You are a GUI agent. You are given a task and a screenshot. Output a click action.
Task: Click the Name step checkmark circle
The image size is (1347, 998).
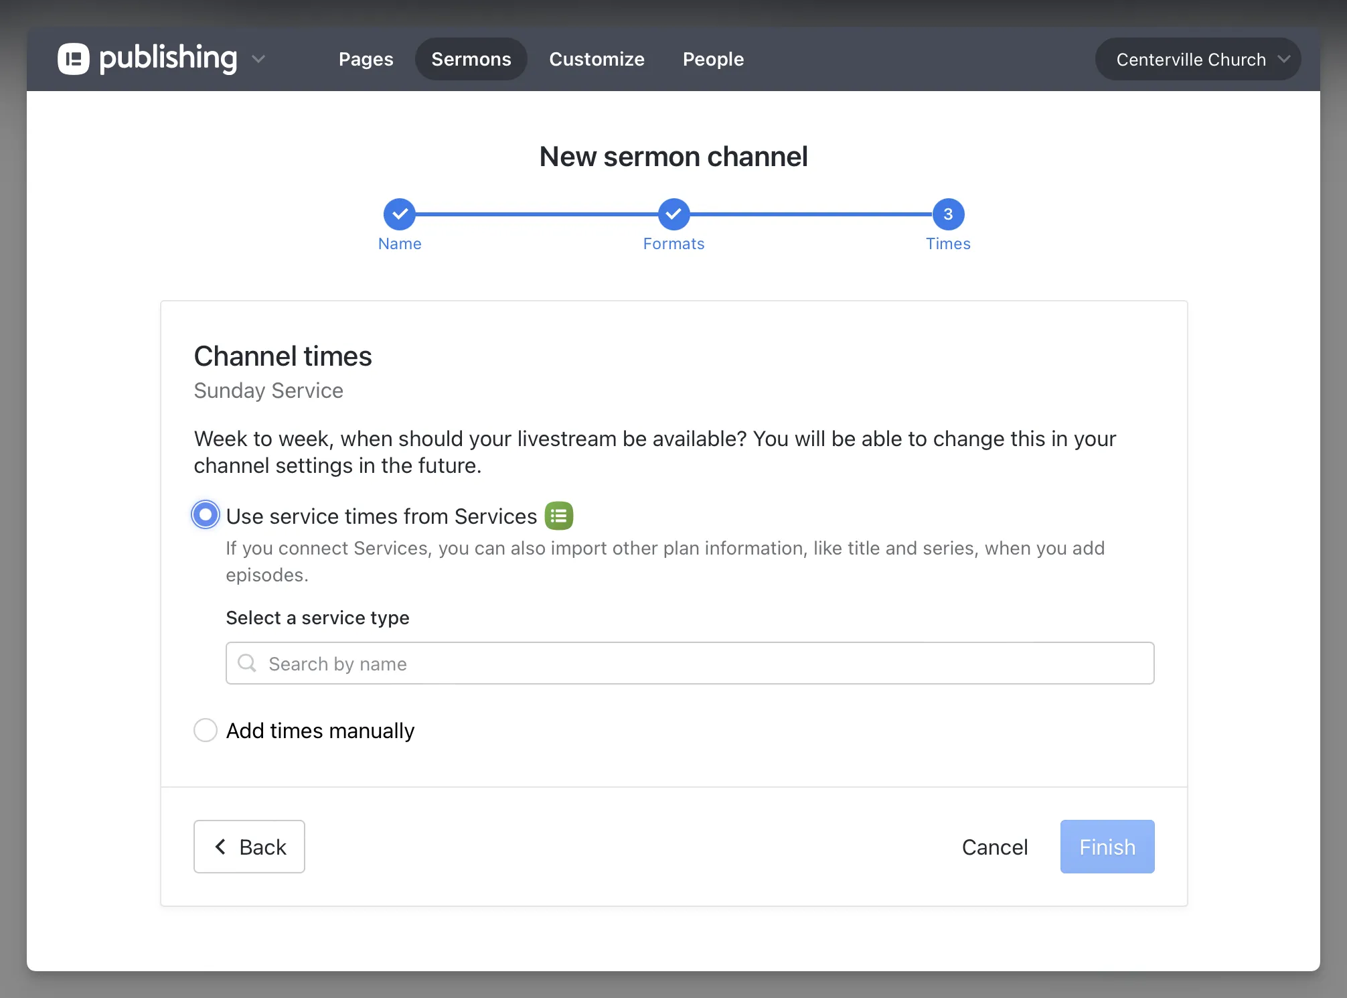[400, 214]
